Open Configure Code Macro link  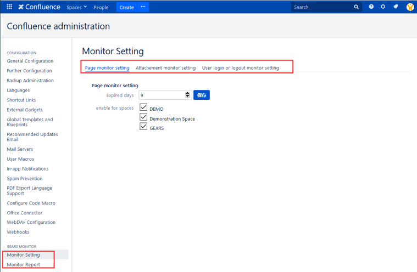31,203
